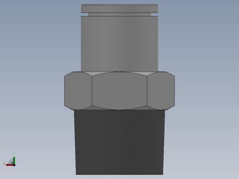Click the XYZ axis triad indicator

tap(10, 160)
